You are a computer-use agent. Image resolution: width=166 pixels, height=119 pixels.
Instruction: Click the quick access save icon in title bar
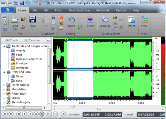pos(22,3)
